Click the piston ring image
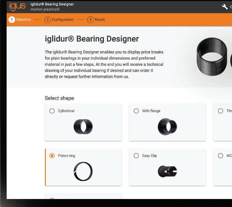The width and height of the screenshot is (232, 207). [x=83, y=171]
